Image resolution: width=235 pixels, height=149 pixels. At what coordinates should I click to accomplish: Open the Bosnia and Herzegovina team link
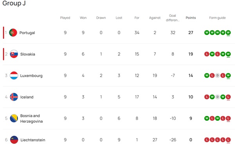coord(31,118)
